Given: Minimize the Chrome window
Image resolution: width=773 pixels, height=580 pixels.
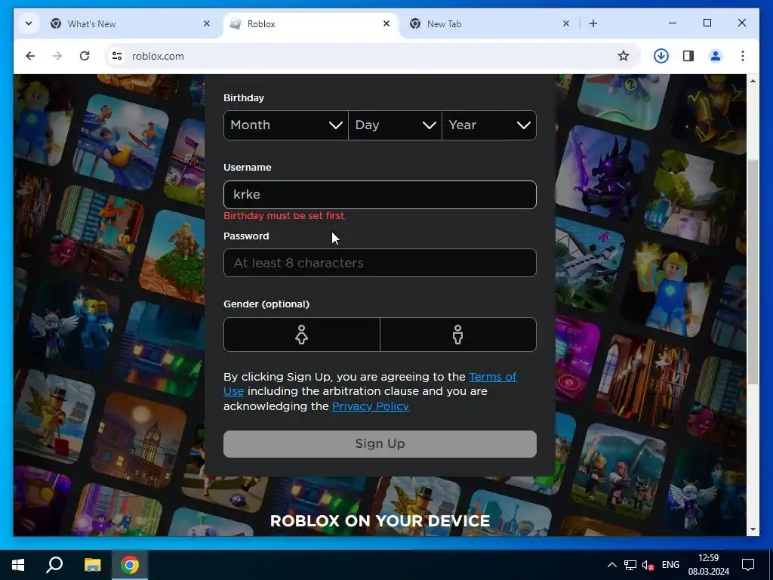Looking at the screenshot, I should pyautogui.click(x=673, y=23).
